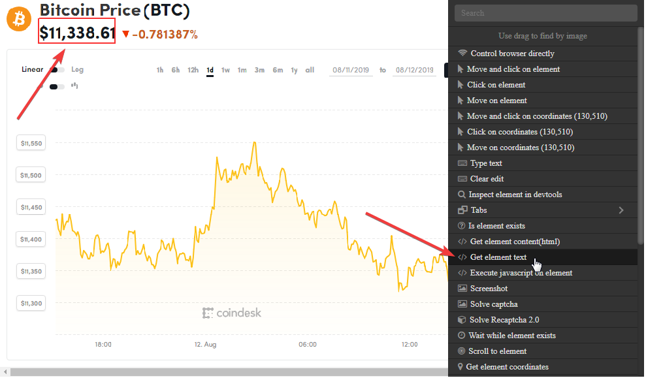Click the 08/11/2019 start date field

[352, 70]
